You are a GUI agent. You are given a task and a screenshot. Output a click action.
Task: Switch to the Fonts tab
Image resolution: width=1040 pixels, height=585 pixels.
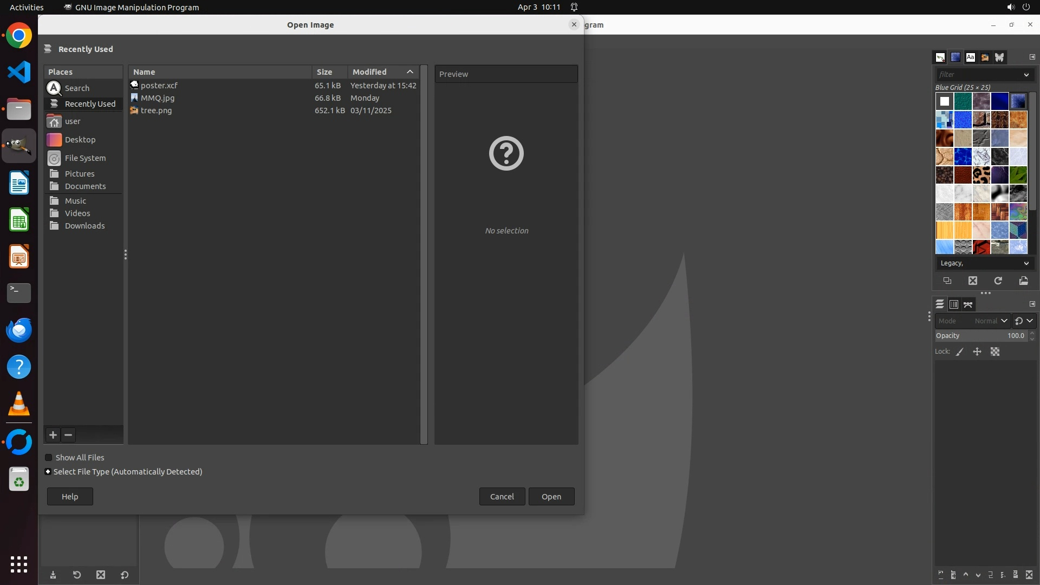pos(970,57)
